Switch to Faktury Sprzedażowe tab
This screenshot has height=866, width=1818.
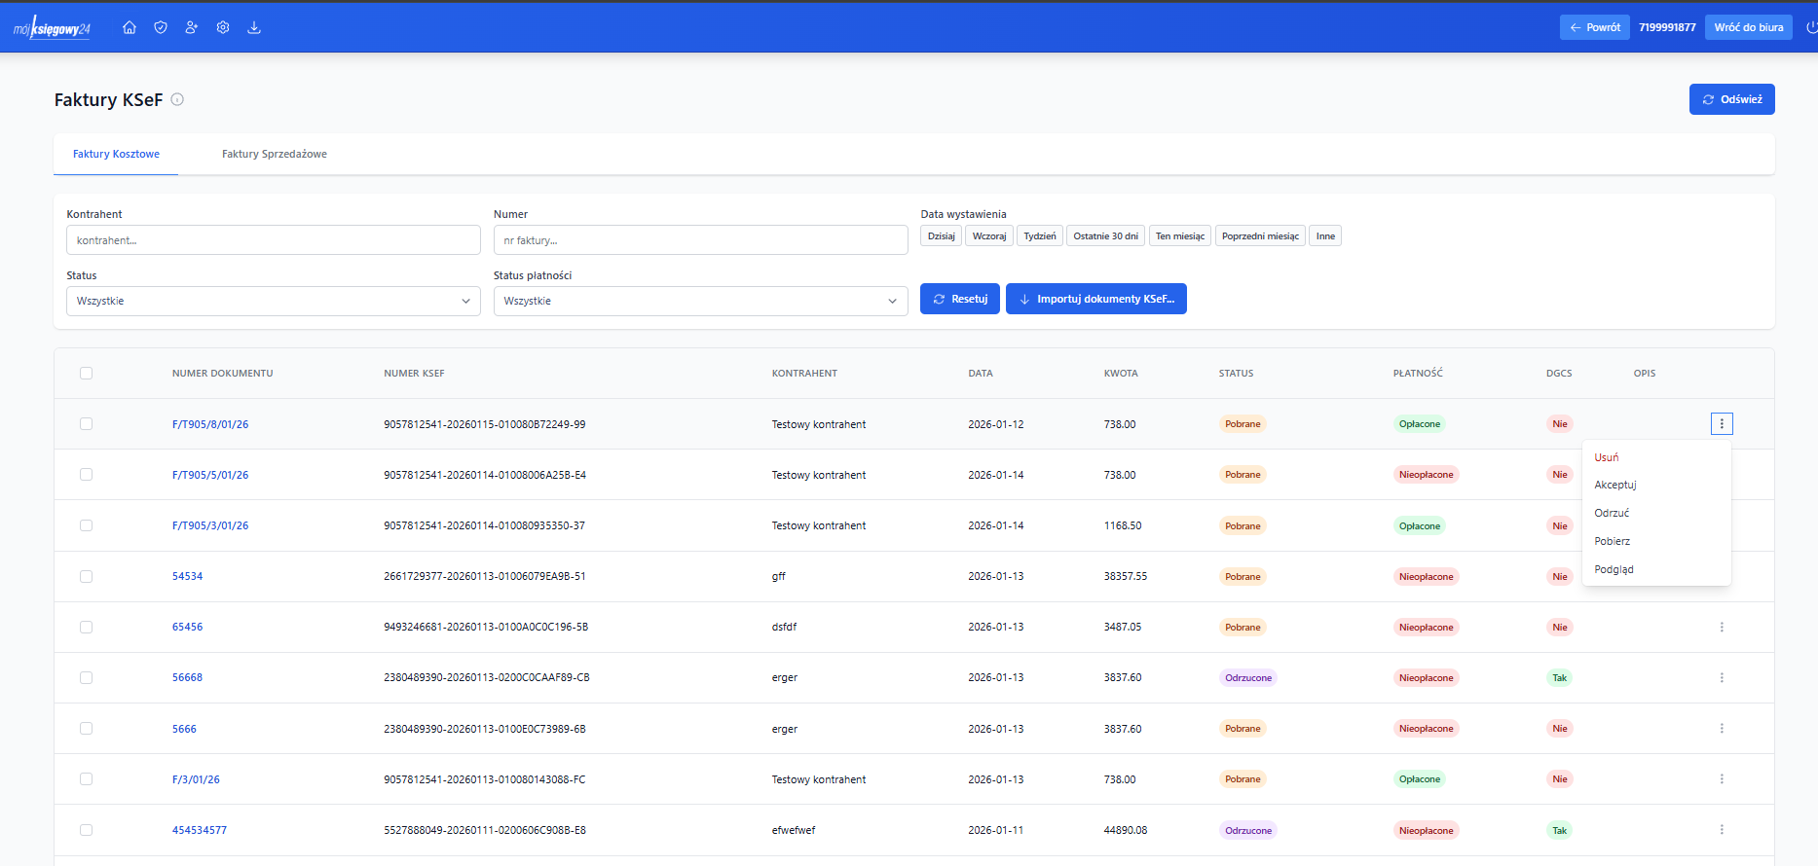tap(274, 154)
